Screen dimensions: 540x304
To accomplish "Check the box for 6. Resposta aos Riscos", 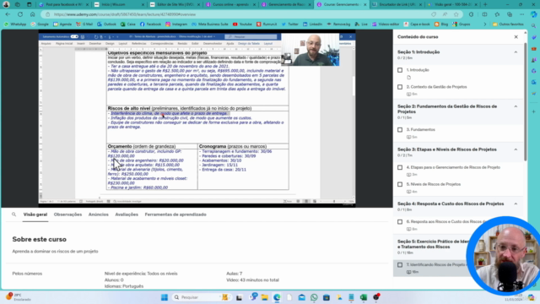I will [x=400, y=221].
